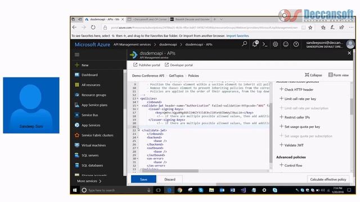Open the Developer portal link
This screenshot has height=202, width=360.
pyautogui.click(x=179, y=65)
